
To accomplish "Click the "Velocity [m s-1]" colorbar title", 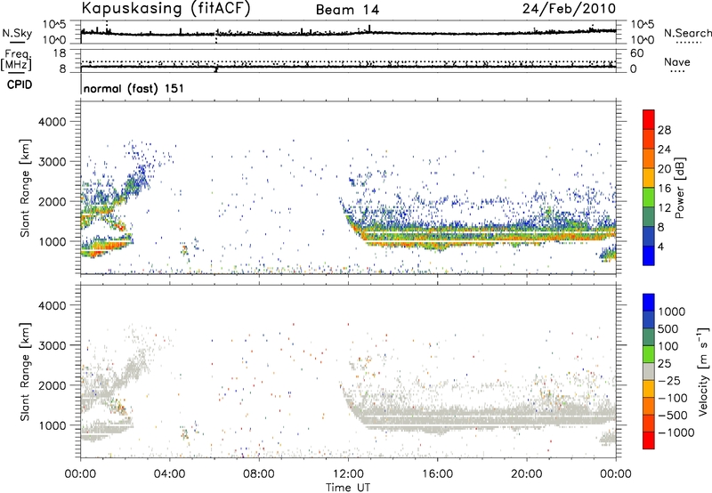I will [704, 372].
